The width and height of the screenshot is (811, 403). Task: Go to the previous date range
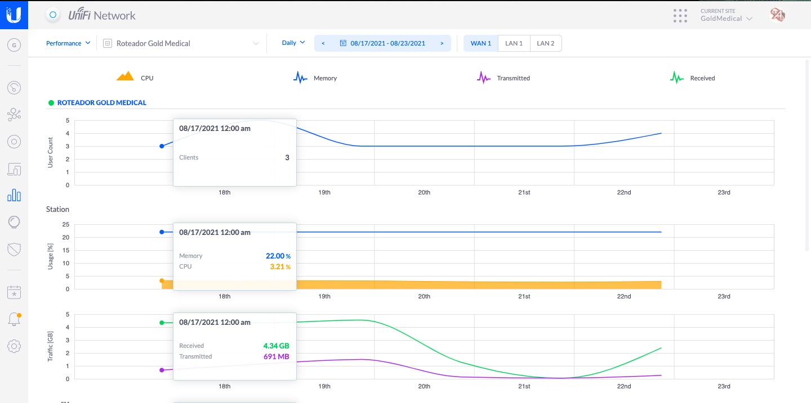(323, 43)
